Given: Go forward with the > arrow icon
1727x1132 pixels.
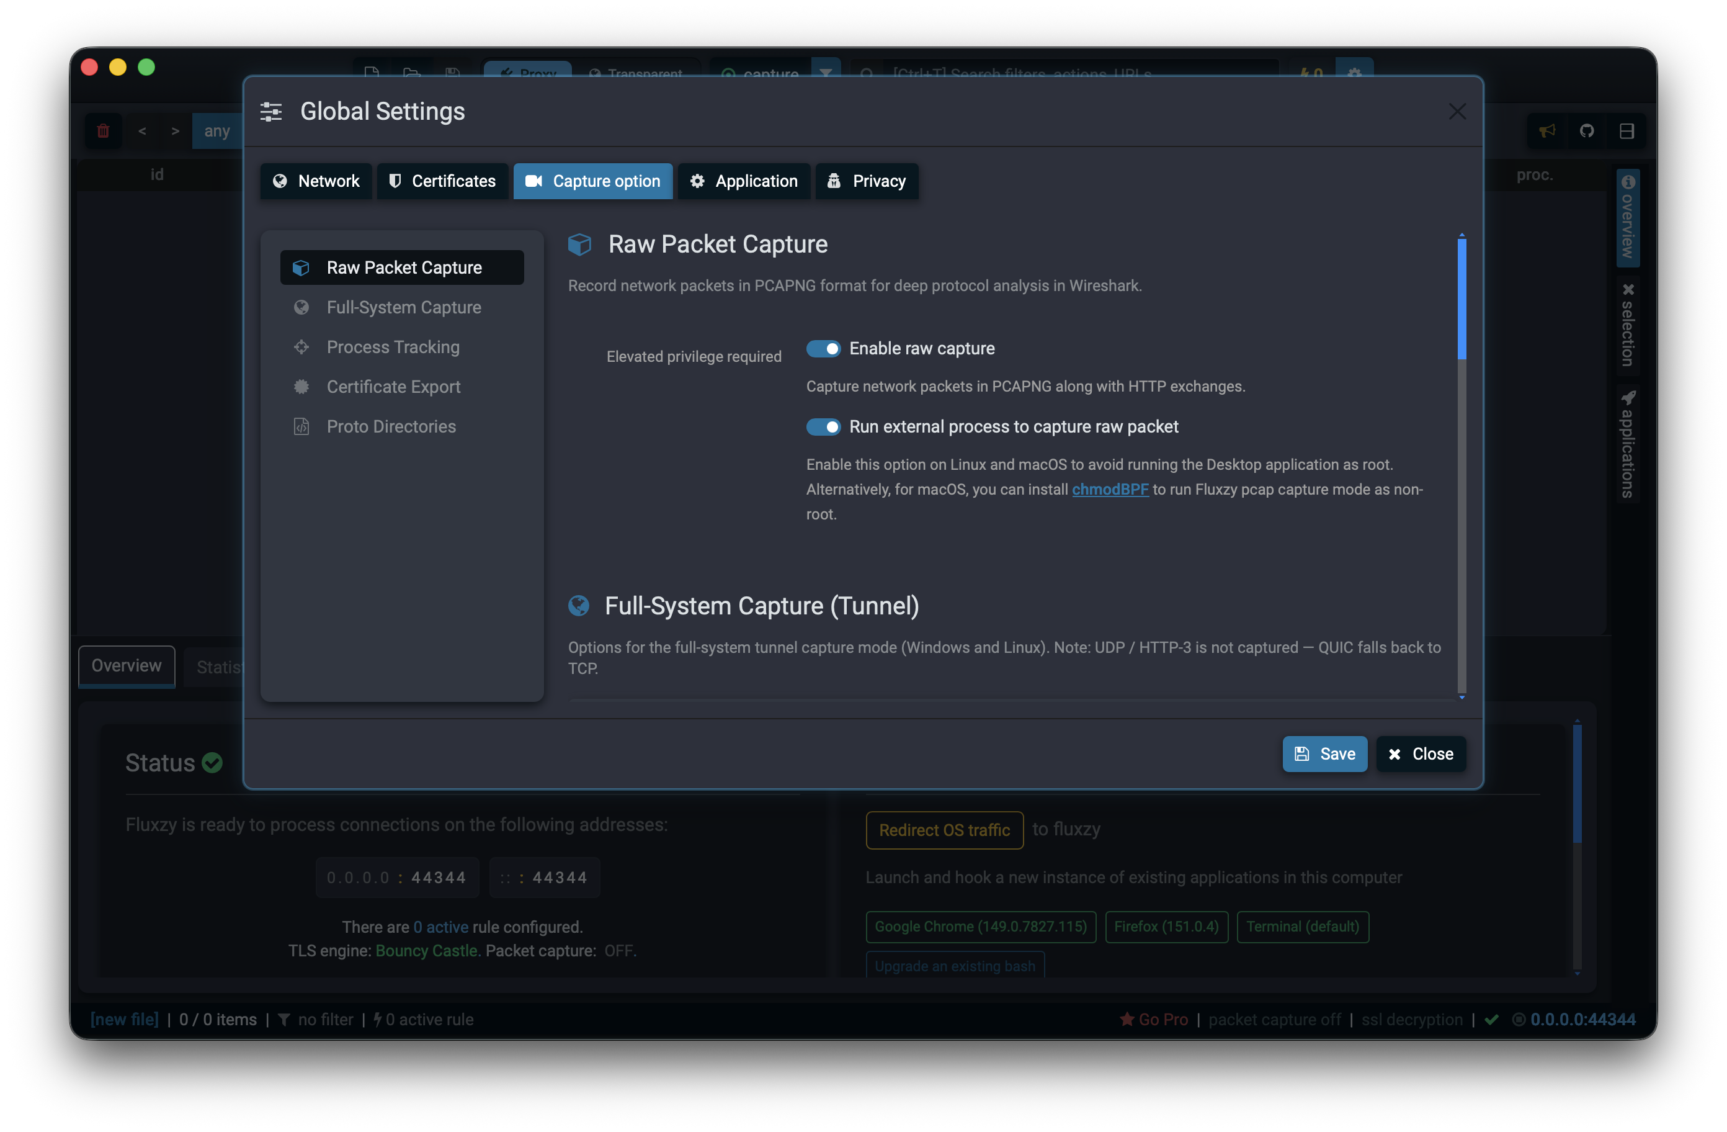Looking at the screenshot, I should (175, 132).
